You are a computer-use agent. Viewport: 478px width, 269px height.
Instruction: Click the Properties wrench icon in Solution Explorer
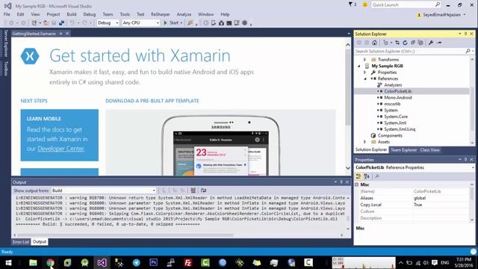(431, 43)
